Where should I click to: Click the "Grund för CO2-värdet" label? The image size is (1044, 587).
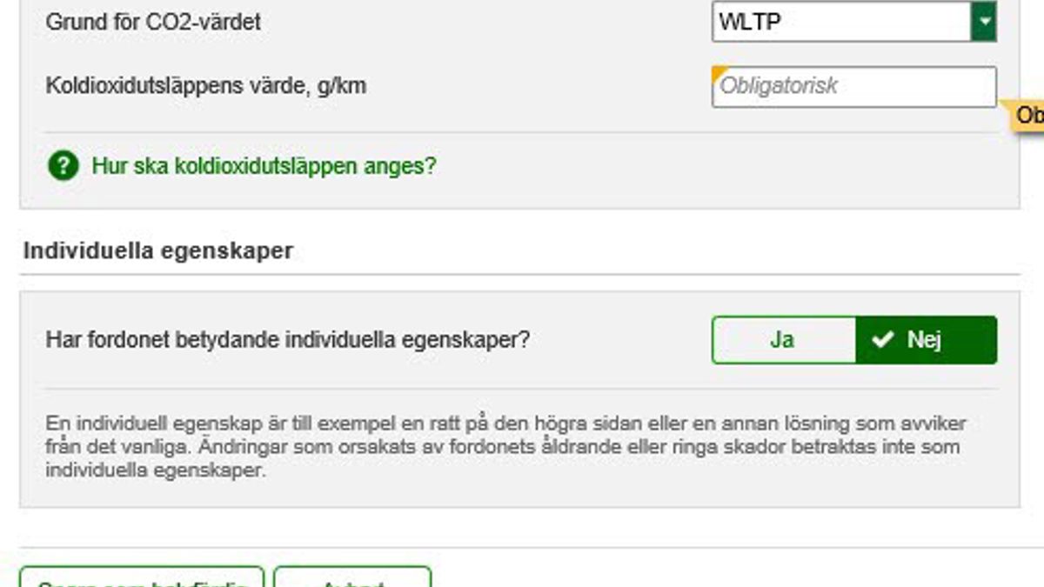click(x=153, y=22)
